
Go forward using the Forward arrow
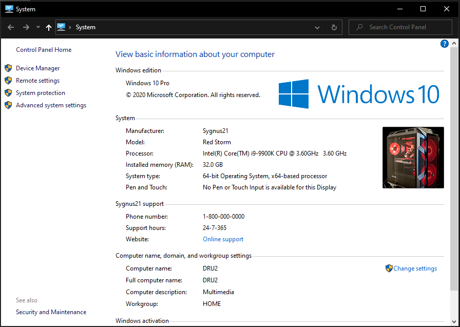click(26, 27)
